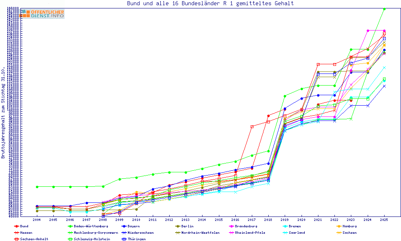Select the Mecklenburg-Vorpommern legend label

[93, 233]
